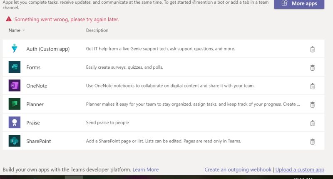Screen dimensions: 333x179
Task: Select the Praise badge icon
Action: tap(15, 122)
